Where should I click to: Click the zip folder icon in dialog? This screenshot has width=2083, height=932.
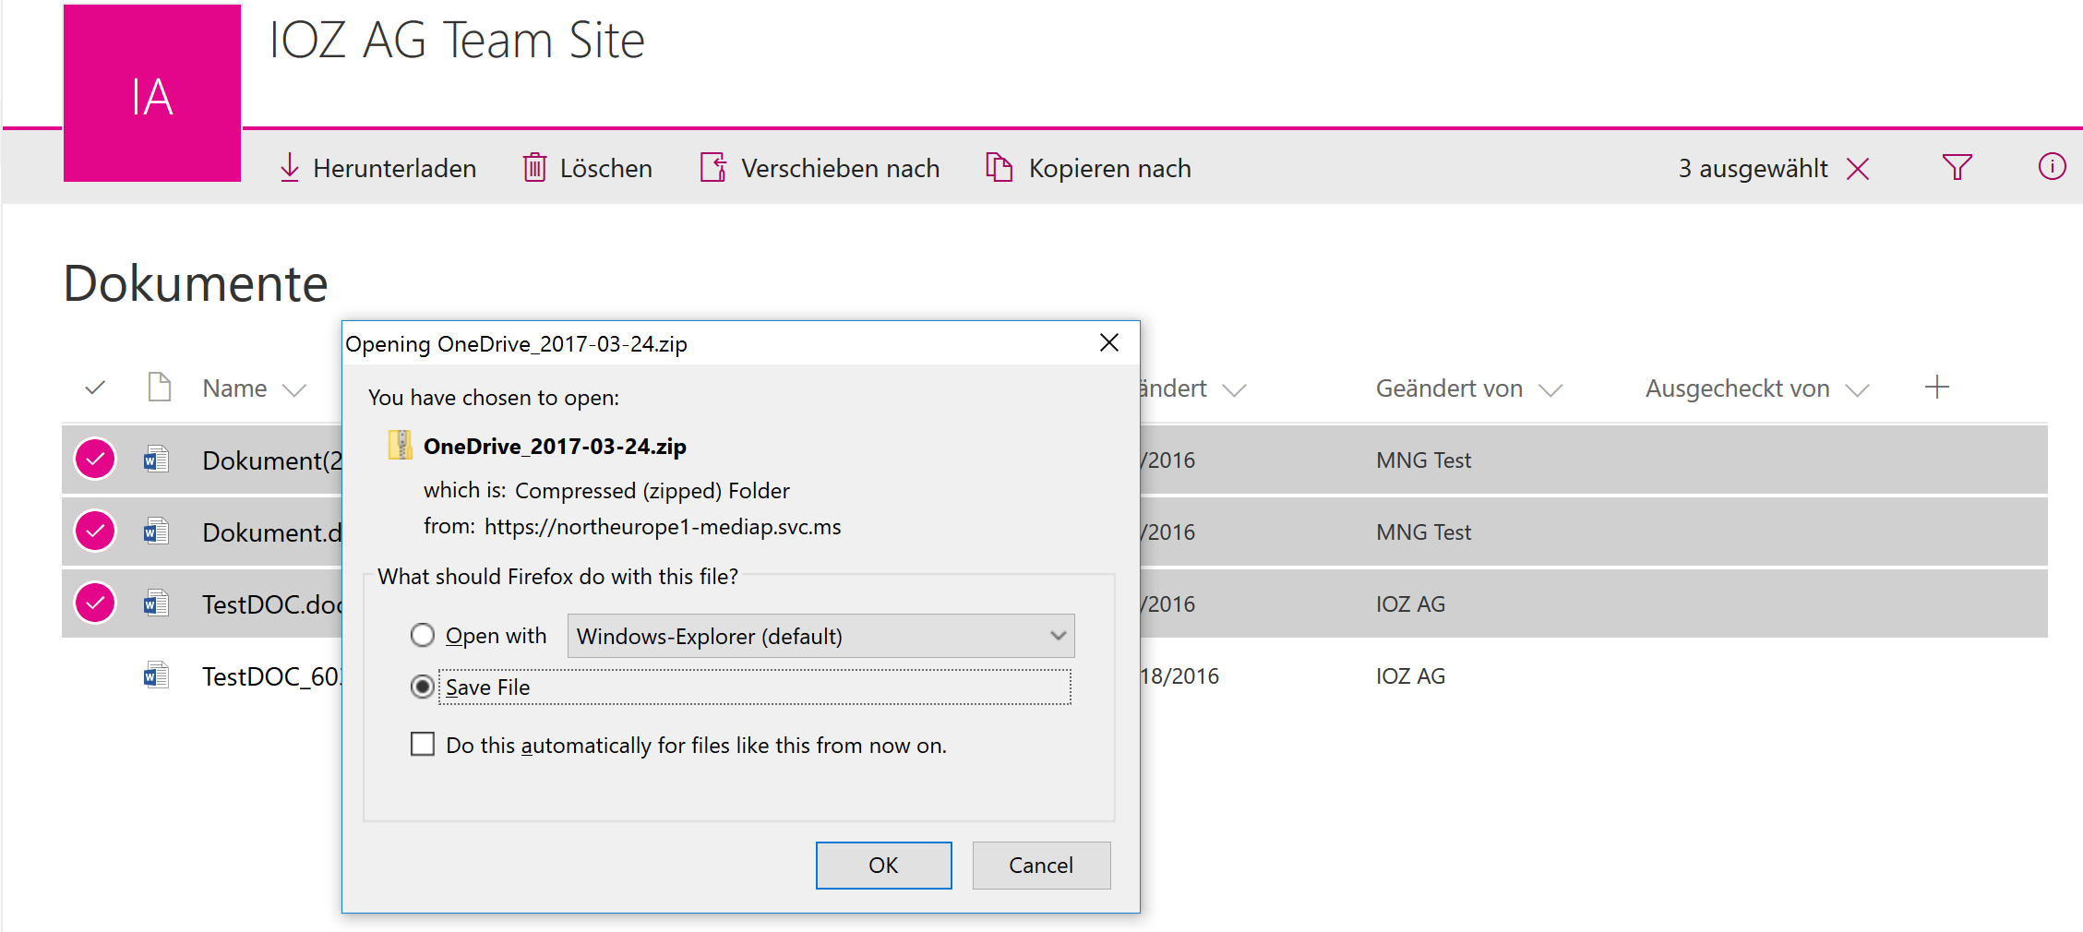tap(401, 446)
